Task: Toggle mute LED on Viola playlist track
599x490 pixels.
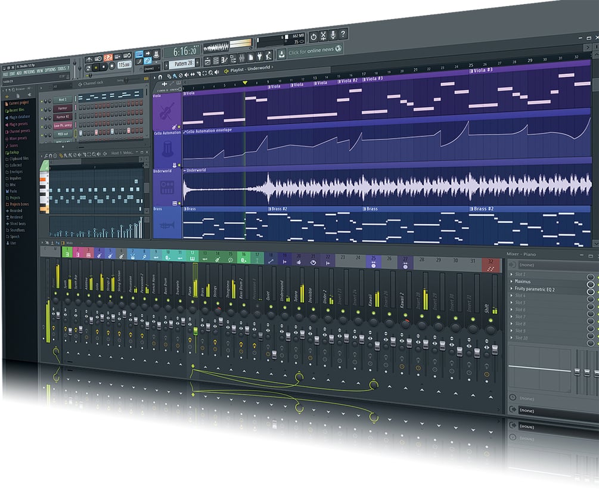Action: pos(179,126)
